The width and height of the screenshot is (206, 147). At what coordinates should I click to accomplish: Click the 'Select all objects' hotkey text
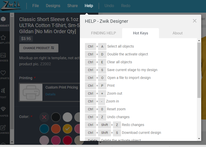(121, 46)
